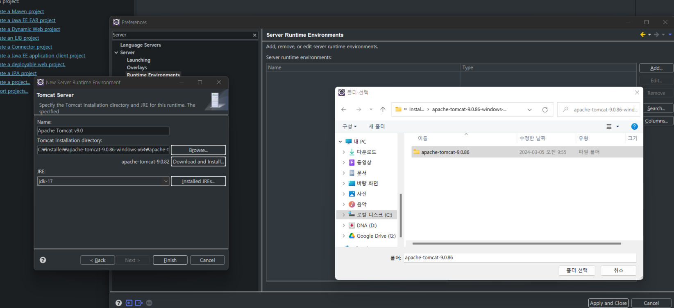Clear the Server filter text with X

(254, 35)
